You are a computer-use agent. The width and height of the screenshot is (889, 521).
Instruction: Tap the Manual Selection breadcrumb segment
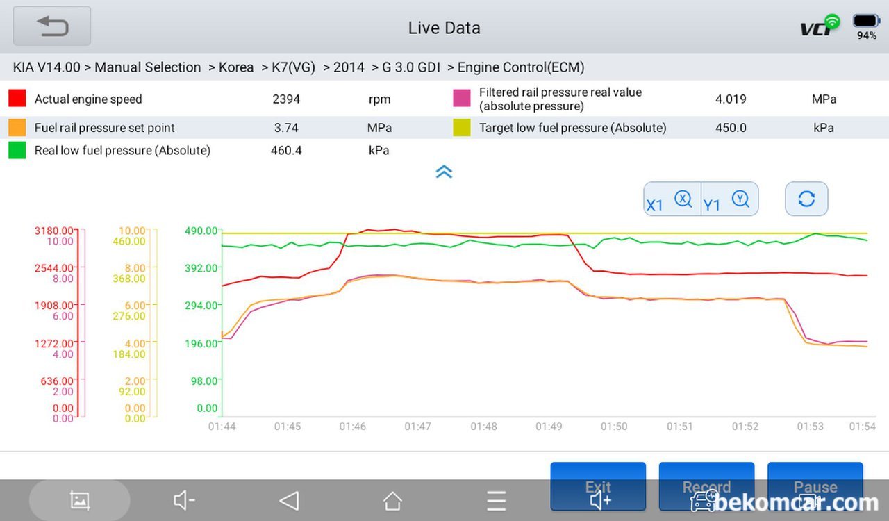click(148, 67)
